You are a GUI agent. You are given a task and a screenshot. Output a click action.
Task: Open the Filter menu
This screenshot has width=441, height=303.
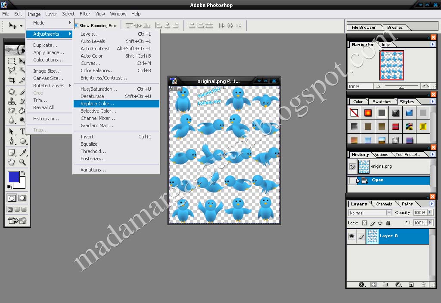click(85, 14)
